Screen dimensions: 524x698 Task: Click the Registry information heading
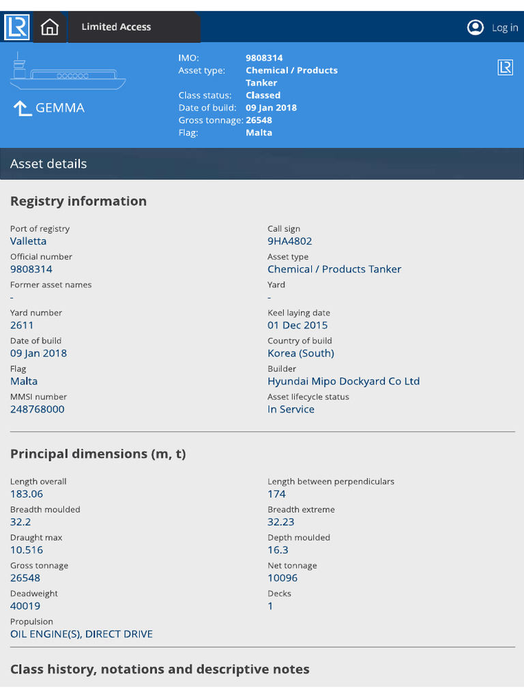[x=78, y=201]
